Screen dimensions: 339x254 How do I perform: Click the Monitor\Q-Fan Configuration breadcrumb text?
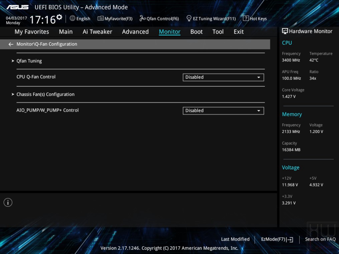47,44
